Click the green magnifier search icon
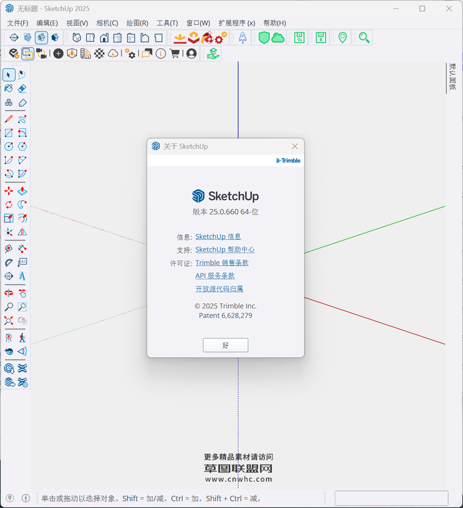 tap(364, 38)
